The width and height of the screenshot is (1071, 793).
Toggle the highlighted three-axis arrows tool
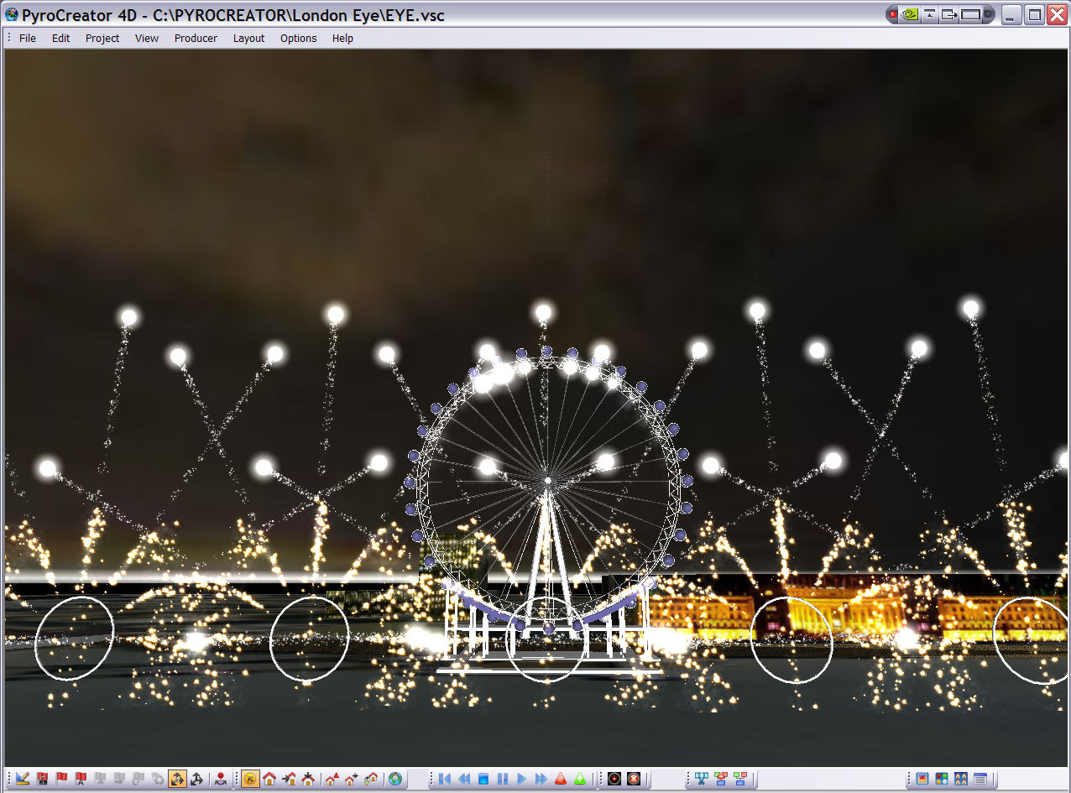tap(177, 779)
